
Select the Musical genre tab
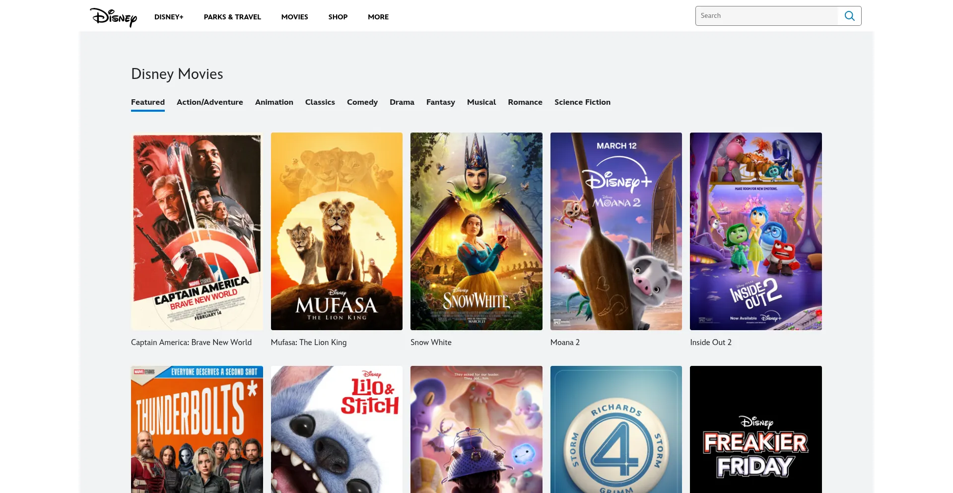[481, 102]
